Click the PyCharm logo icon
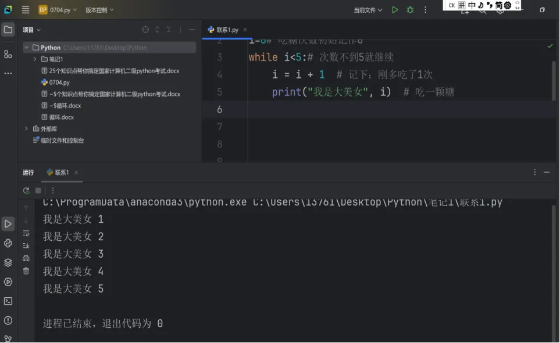 (8, 10)
